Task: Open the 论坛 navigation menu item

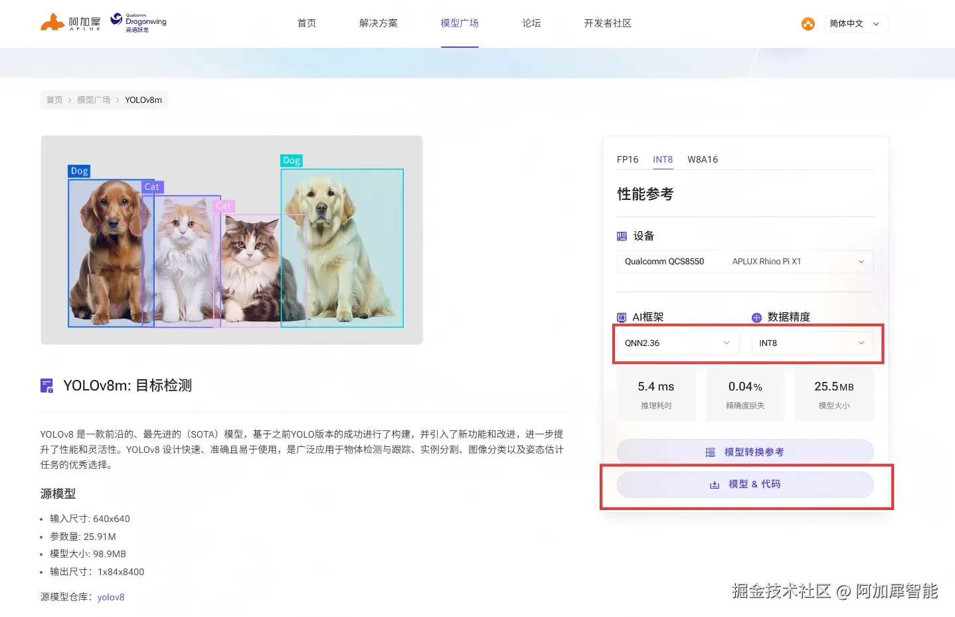Action: point(531,23)
